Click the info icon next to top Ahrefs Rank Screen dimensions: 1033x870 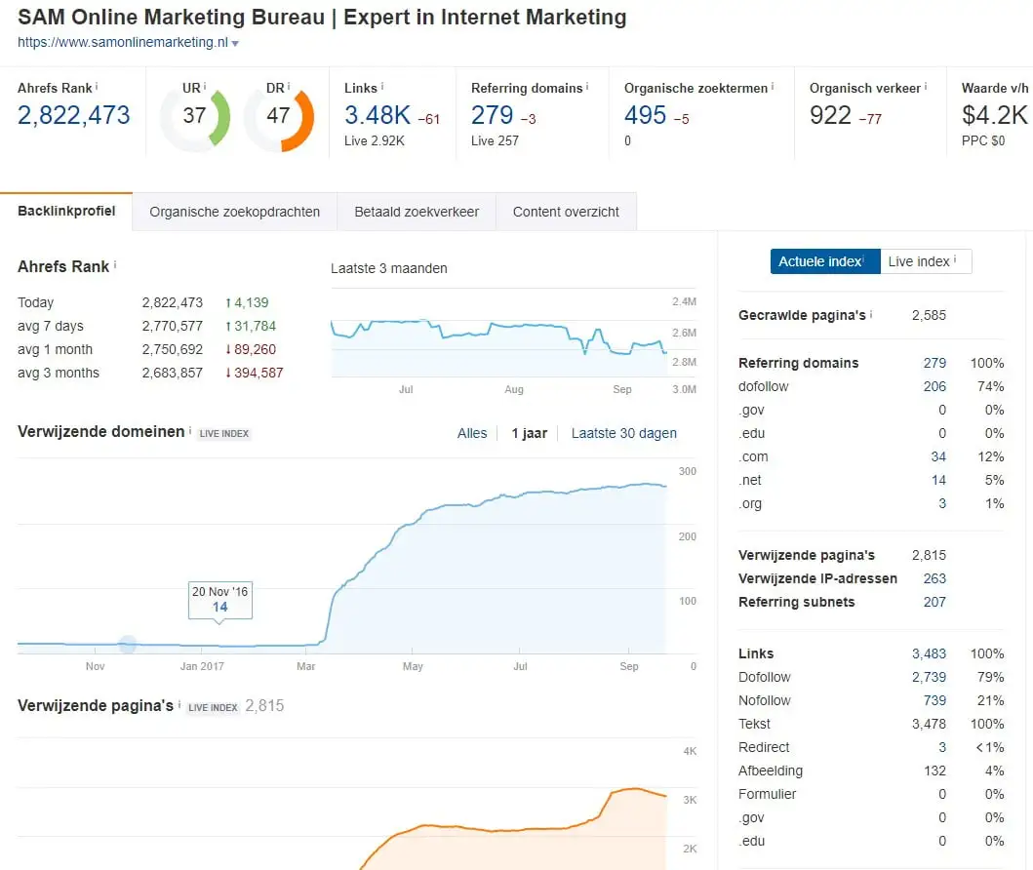pos(97,86)
